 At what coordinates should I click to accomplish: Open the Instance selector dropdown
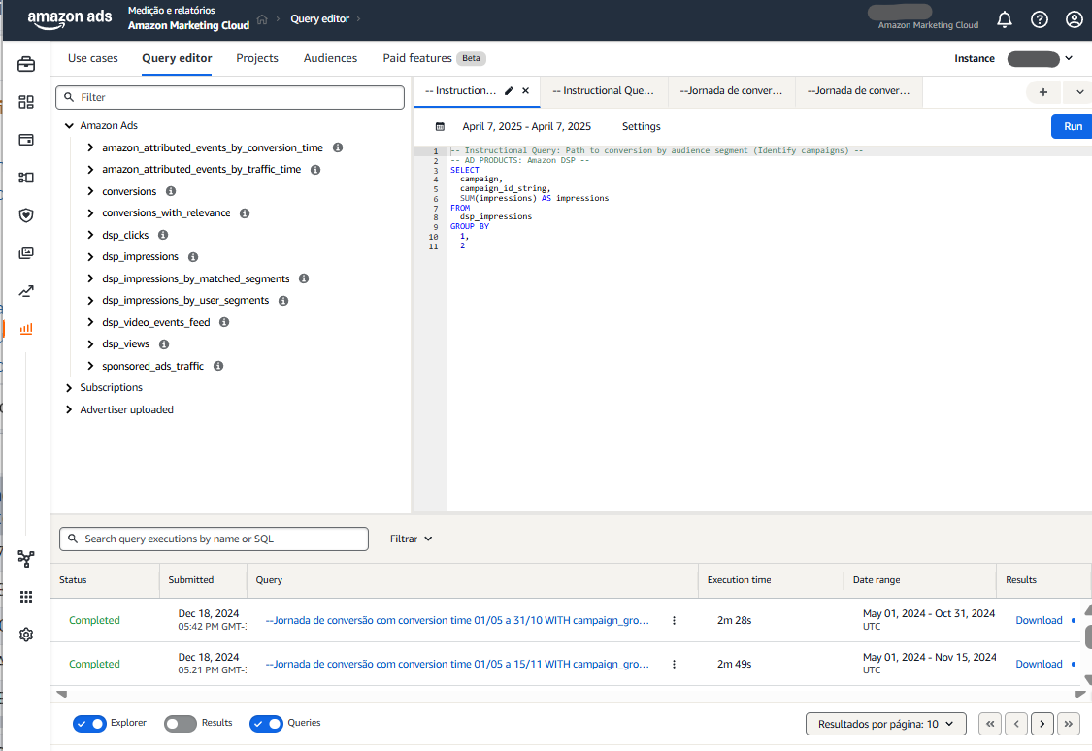1041,59
